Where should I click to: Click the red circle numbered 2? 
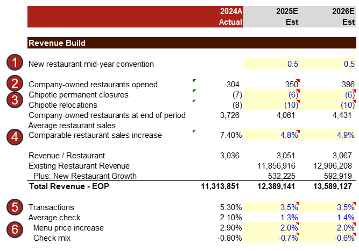point(15,84)
